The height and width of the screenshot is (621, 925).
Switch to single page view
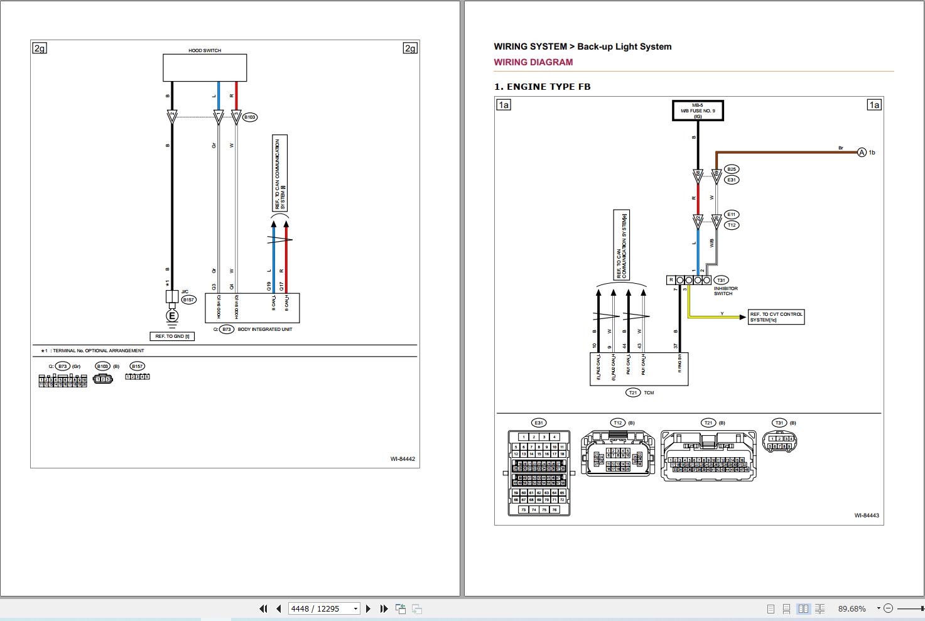click(x=771, y=608)
